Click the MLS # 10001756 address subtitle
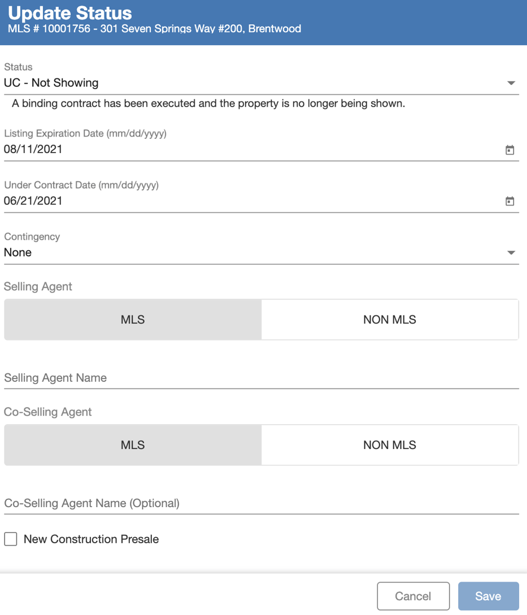Viewport: 527px width, 615px height. (153, 28)
